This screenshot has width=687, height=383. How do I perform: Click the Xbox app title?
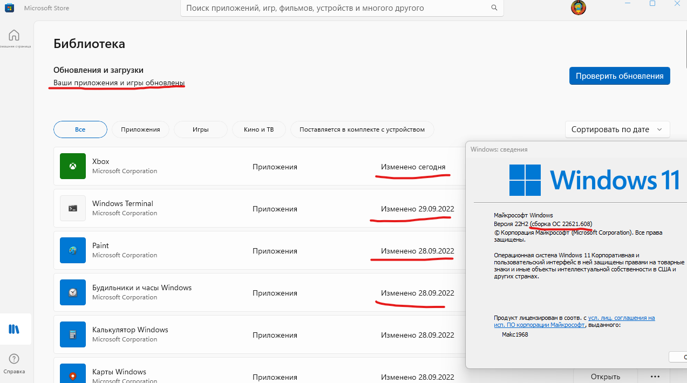tap(101, 161)
